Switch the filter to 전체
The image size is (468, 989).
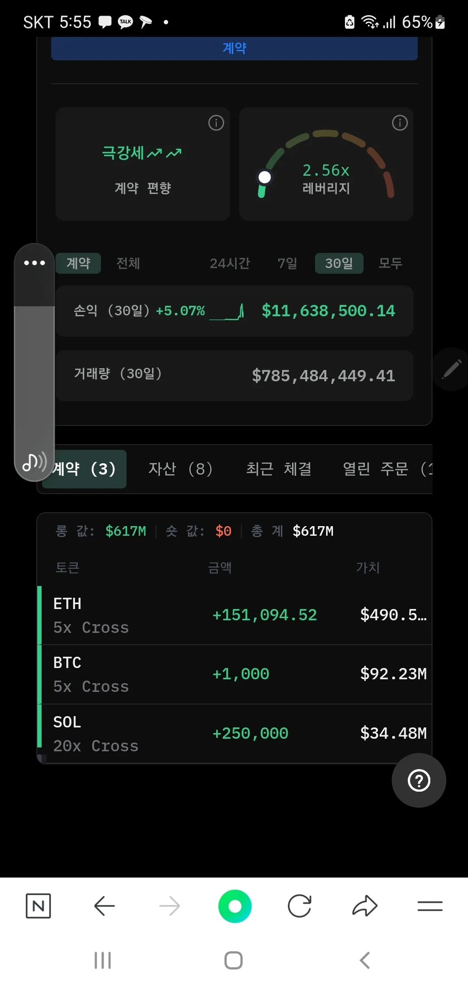128,263
